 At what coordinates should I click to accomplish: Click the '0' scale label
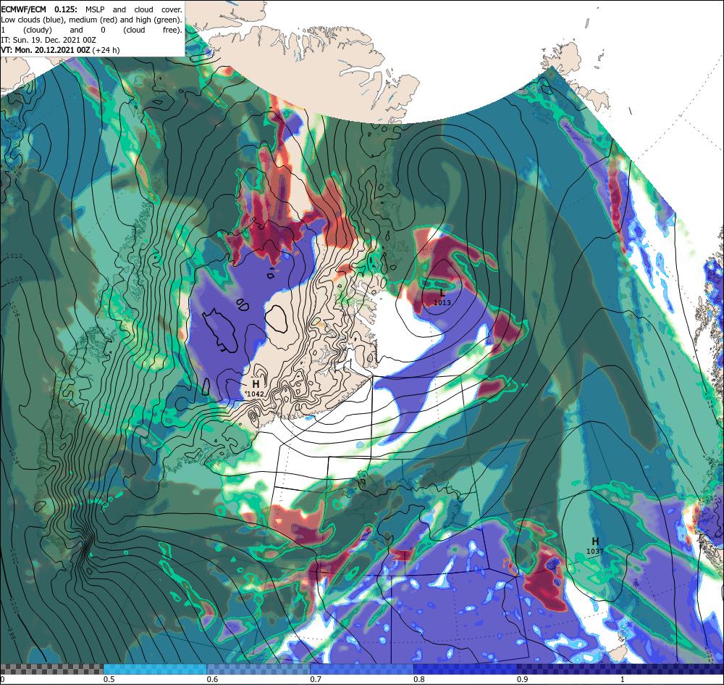pos(2,679)
